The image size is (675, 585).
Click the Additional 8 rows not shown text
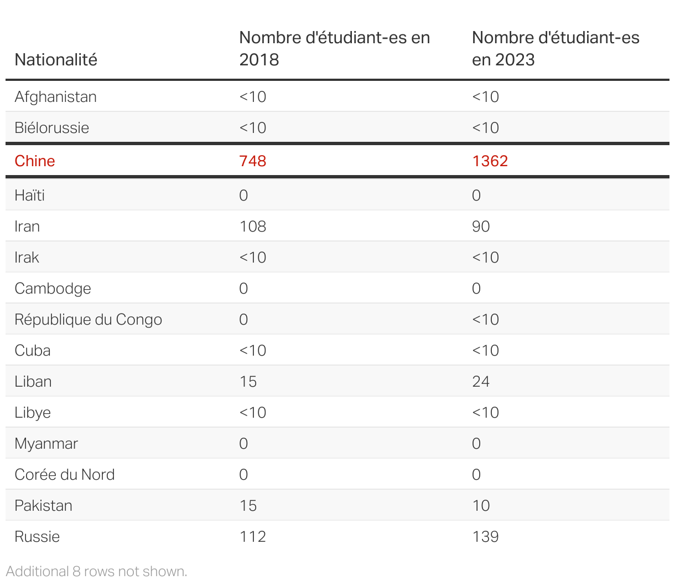coord(97,571)
